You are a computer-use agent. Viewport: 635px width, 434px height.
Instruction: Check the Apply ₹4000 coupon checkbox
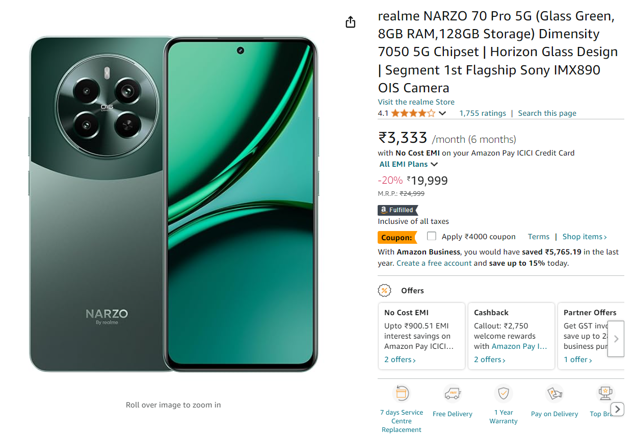431,236
